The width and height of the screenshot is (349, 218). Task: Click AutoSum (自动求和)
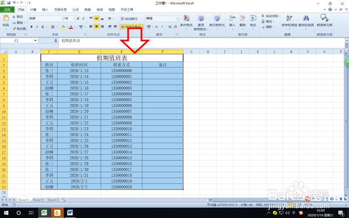click(270, 16)
